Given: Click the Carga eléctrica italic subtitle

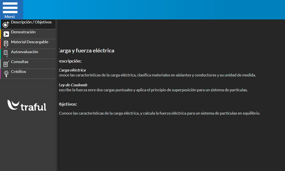Looking at the screenshot, I should (x=72, y=70).
